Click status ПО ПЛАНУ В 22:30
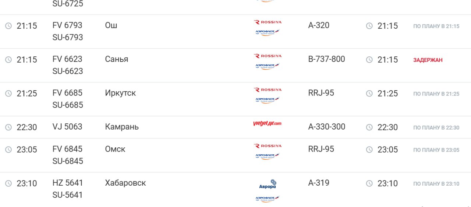This screenshot has width=471, height=207. (436, 128)
